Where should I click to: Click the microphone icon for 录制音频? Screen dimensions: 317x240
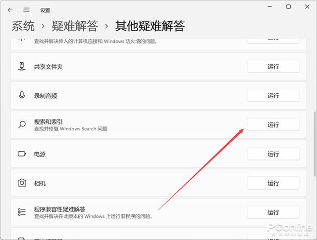pos(22,95)
